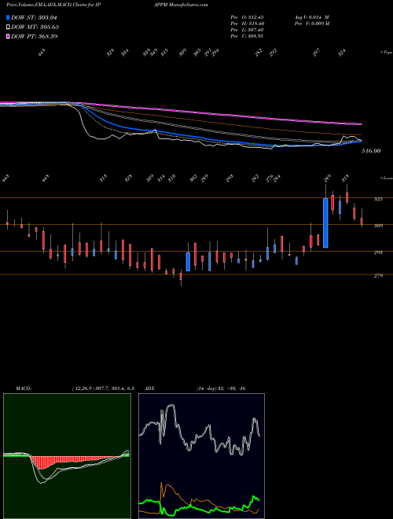Select the 'DOW PT: 368.39' legend text

click(x=34, y=36)
